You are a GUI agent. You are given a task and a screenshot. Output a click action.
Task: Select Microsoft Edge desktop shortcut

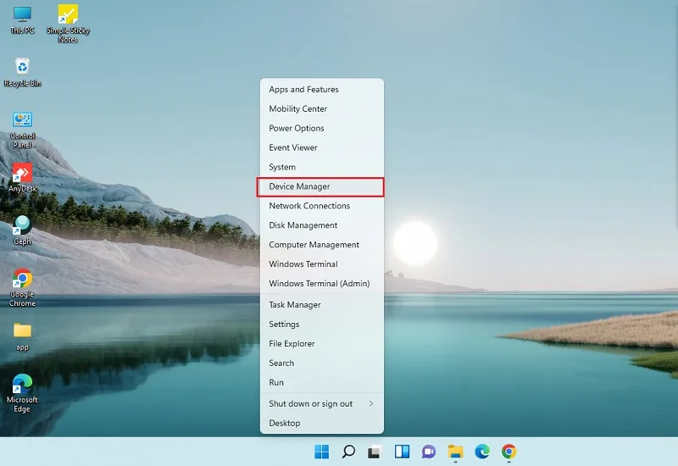coord(23,393)
